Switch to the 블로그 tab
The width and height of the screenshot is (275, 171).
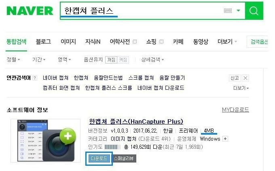click(x=43, y=42)
